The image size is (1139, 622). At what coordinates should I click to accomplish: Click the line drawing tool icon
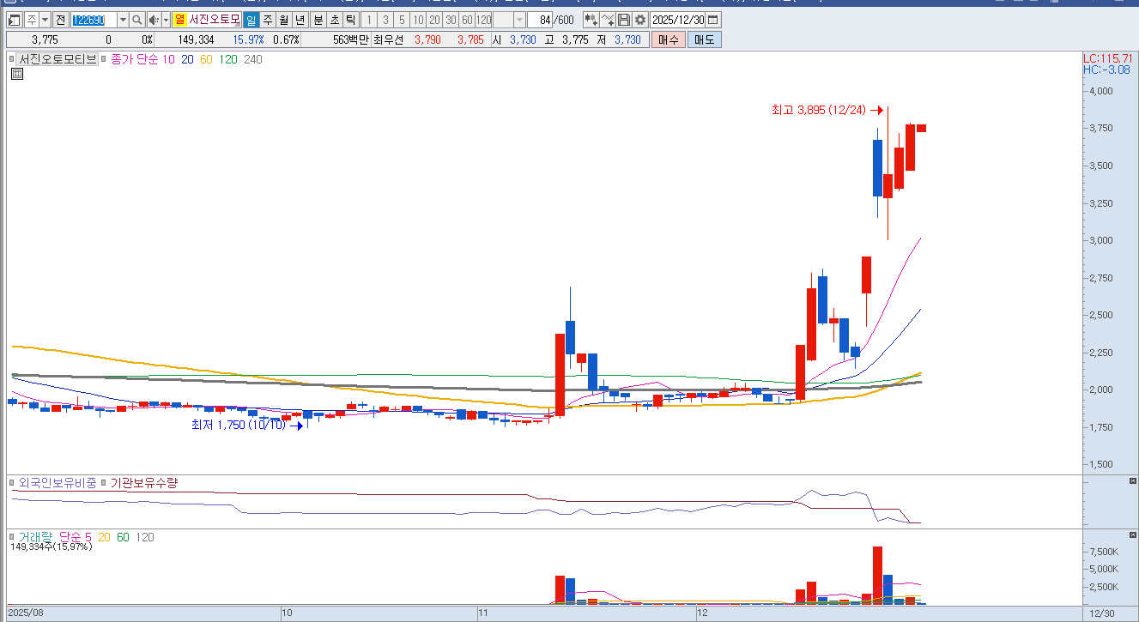608,20
